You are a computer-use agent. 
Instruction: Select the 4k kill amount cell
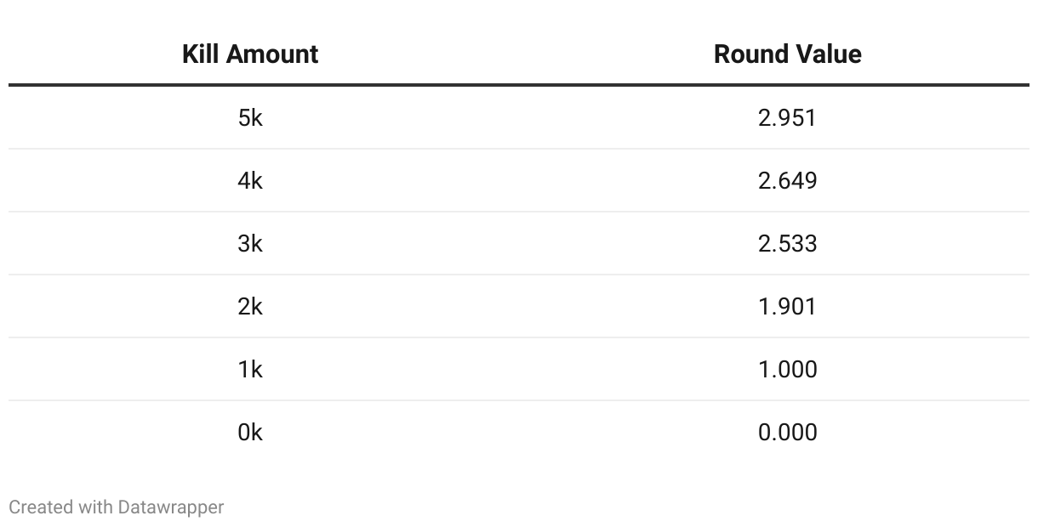click(x=250, y=180)
